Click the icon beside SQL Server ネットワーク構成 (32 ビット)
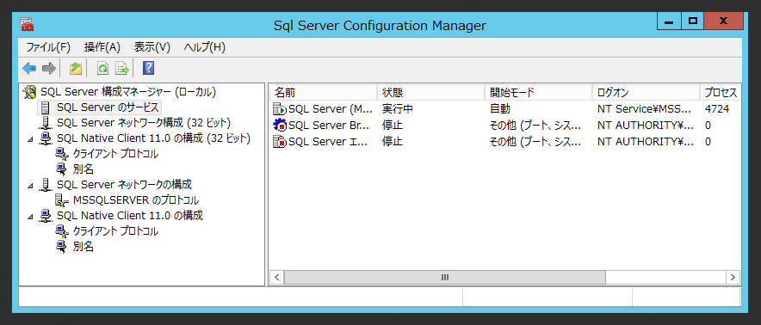Screen dimensions: 761x325 pos(46,123)
